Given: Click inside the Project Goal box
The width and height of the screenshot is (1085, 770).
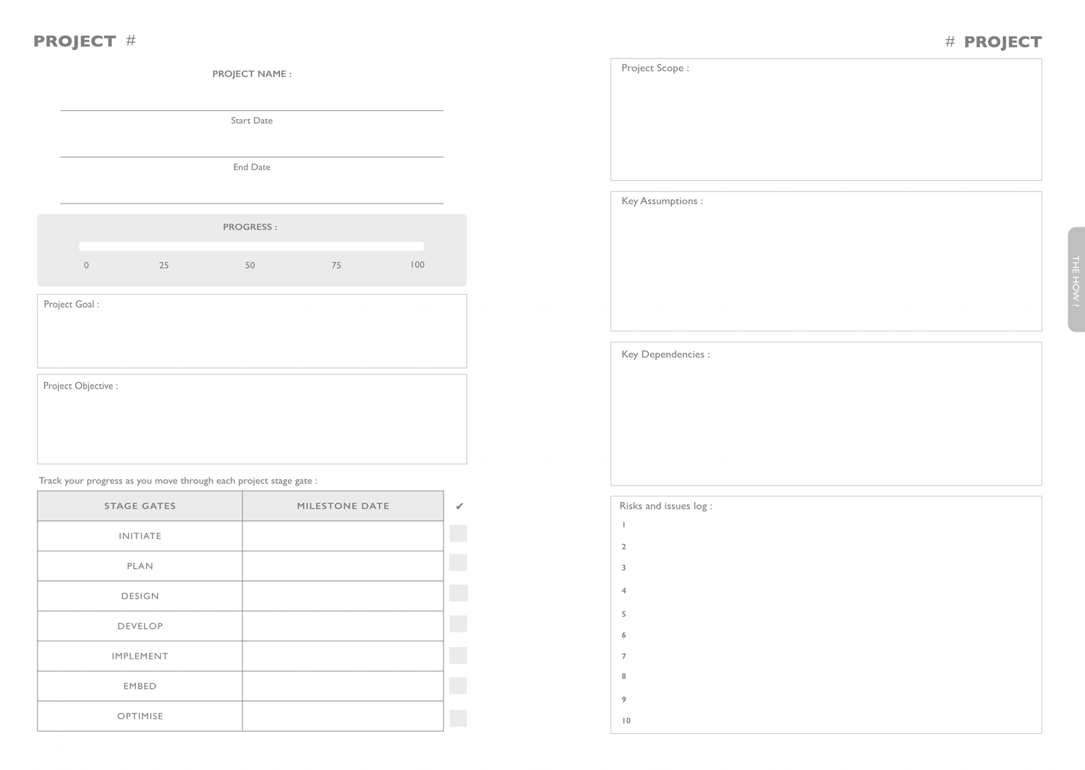Looking at the screenshot, I should [252, 331].
